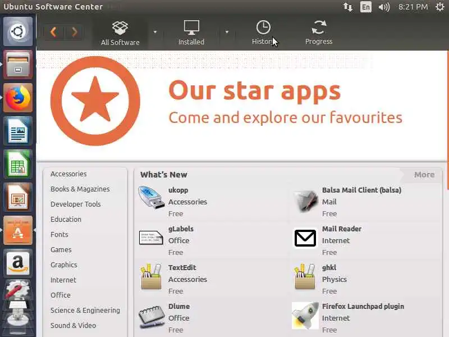The height and width of the screenshot is (337, 449).
Task: Open the 8:21 PM clock menu
Action: (x=413, y=7)
